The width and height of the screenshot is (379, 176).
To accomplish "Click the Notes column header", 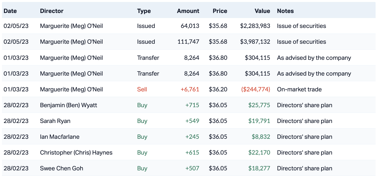I will point(285,11).
